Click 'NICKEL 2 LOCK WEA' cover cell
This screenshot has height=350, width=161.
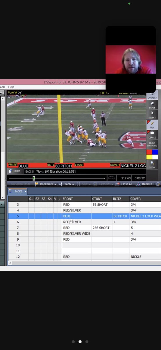pos(145,216)
